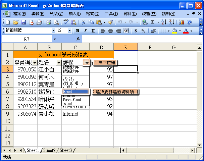Viewport: 204px width, 161px height.
Task: Open the 姓名 column filter dropdown
Action: coord(59,63)
